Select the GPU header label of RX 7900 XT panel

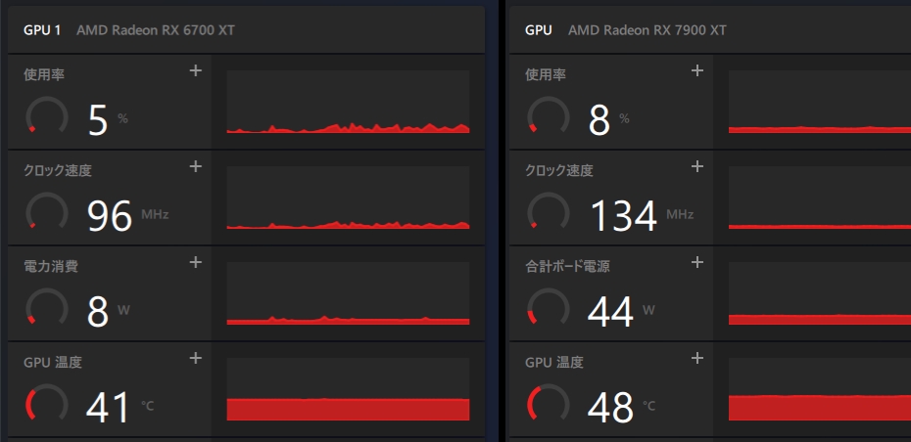click(x=539, y=30)
